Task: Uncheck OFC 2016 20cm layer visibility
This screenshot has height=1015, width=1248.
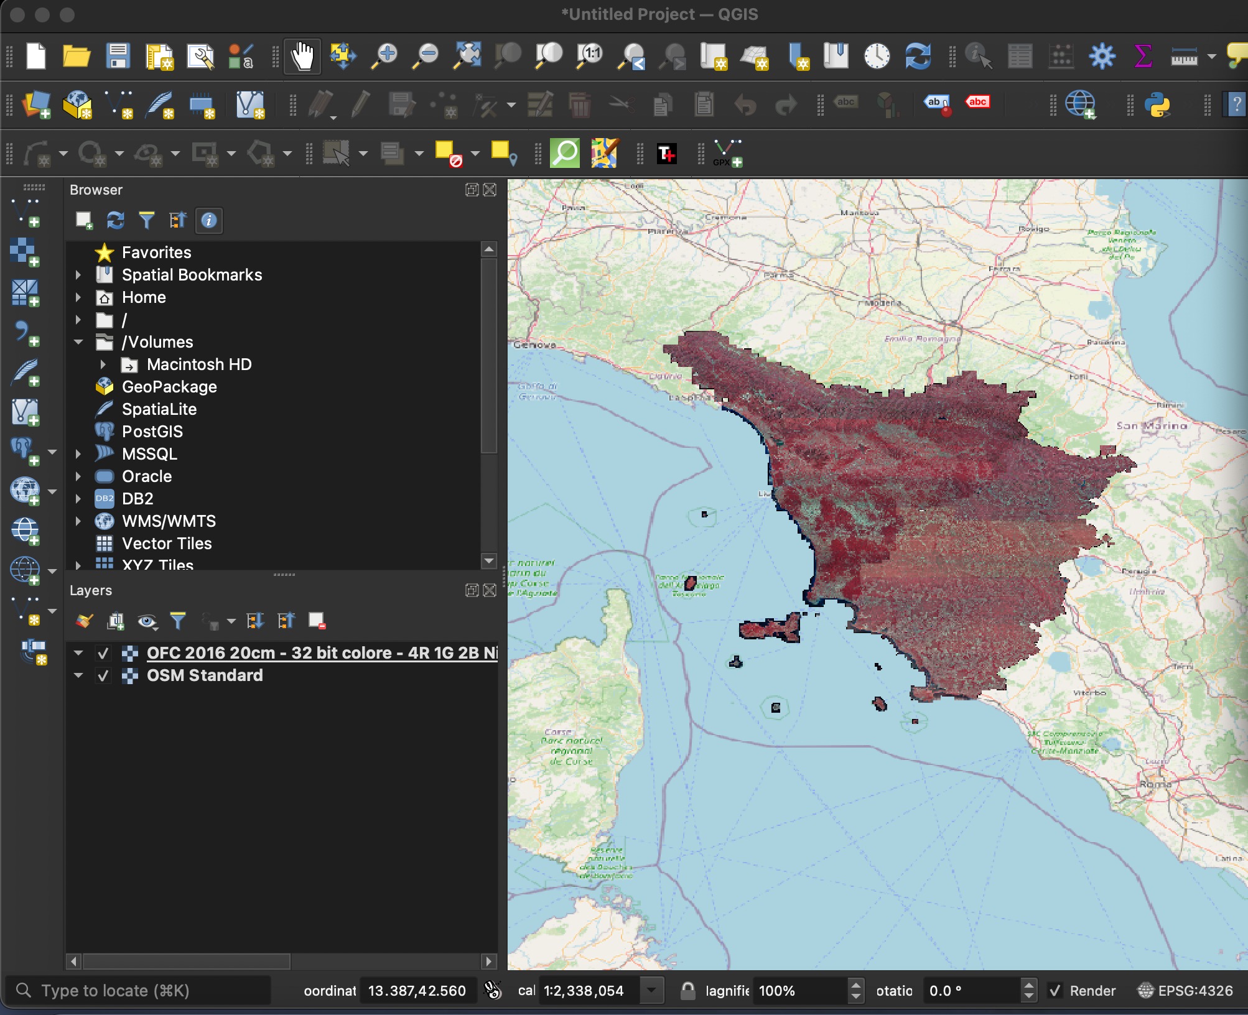Action: 103,653
